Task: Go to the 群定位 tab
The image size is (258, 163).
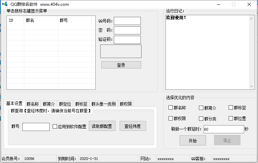Action: 65,104
